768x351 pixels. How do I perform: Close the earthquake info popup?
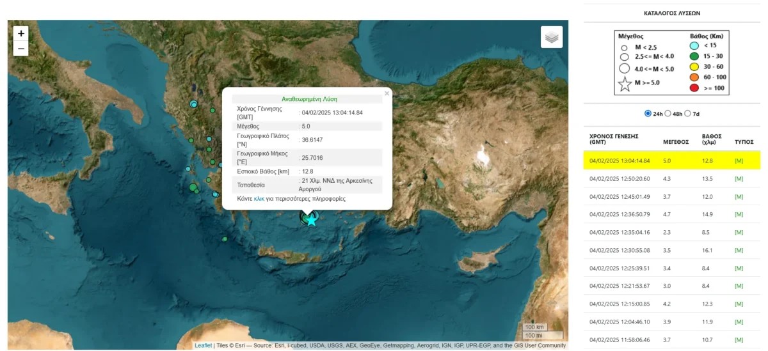tap(386, 93)
